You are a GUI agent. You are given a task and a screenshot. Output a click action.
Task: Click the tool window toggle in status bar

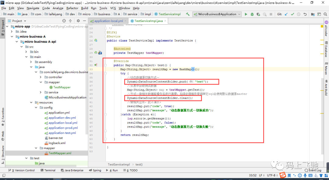click(x=4, y=175)
